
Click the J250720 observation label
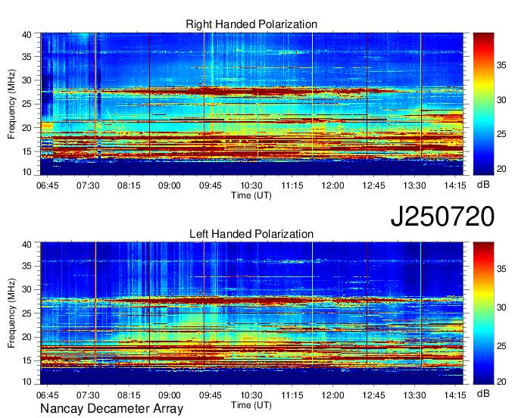click(x=442, y=217)
